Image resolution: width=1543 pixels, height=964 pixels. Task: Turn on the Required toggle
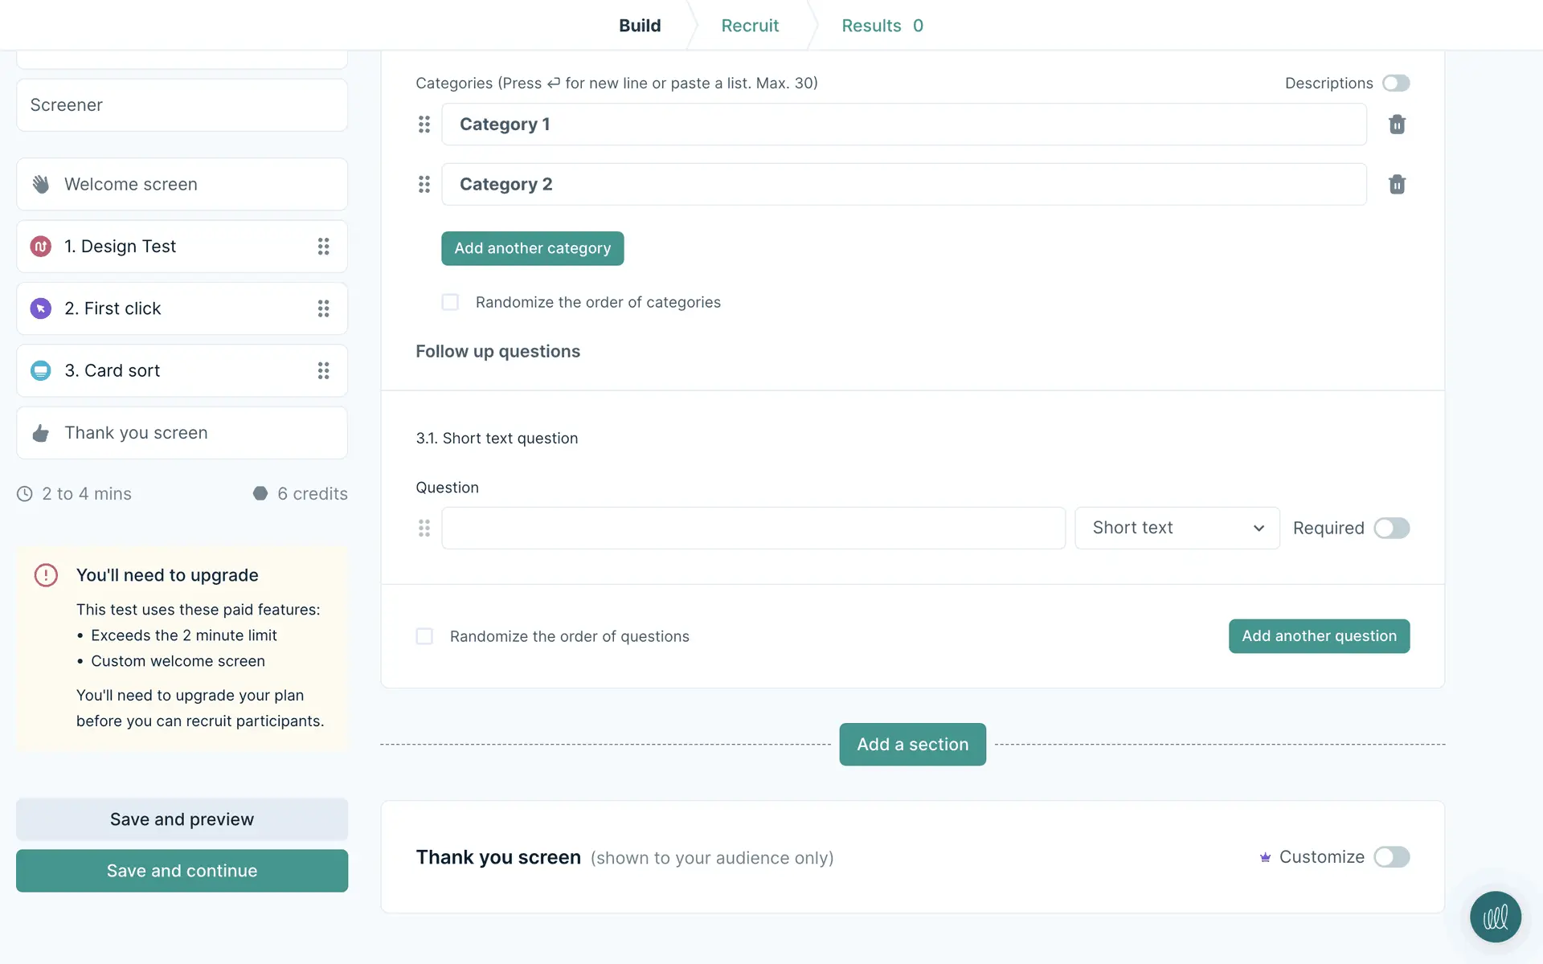coord(1391,528)
